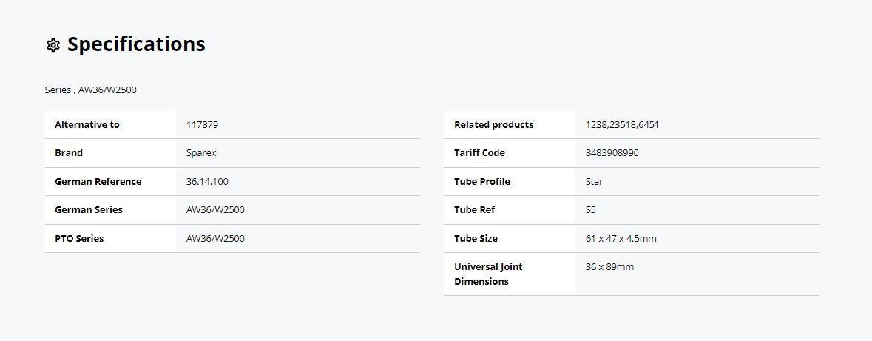Screen dimensions: 872x341
Task: Click the gear icon beside Specifications
Action: 53,45
